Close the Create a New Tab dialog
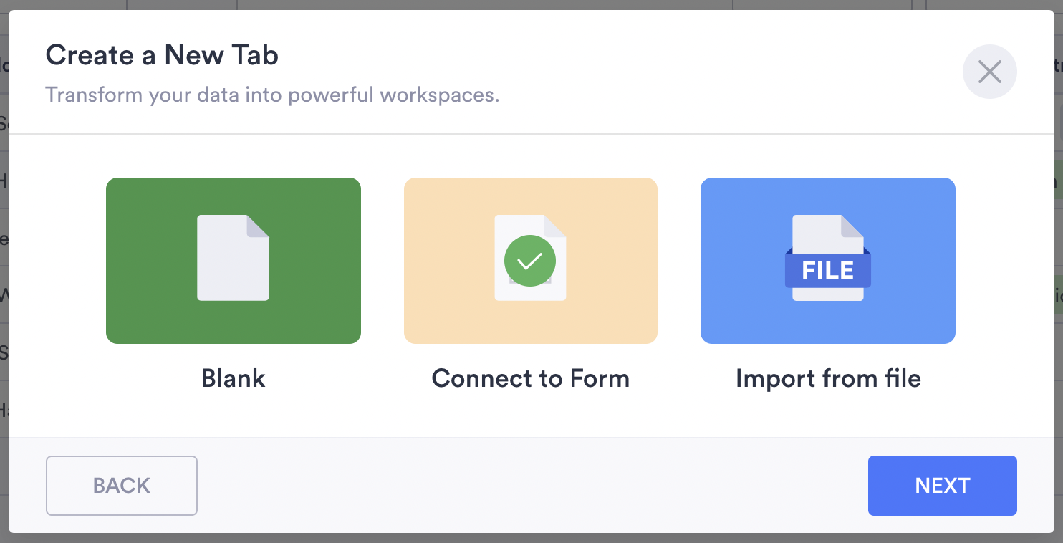The height and width of the screenshot is (543, 1063). click(x=989, y=72)
